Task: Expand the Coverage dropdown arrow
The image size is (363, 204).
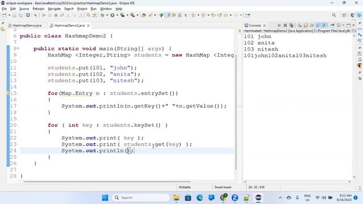Action: 127,15
